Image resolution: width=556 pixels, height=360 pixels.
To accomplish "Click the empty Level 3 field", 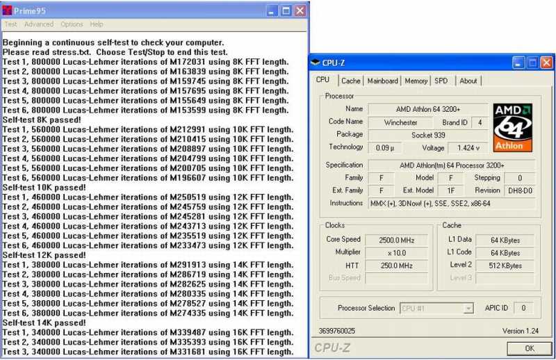I will (x=505, y=279).
